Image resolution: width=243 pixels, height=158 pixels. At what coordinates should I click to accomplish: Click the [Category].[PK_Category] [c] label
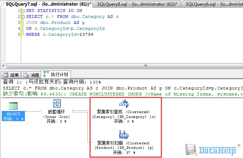(124, 117)
